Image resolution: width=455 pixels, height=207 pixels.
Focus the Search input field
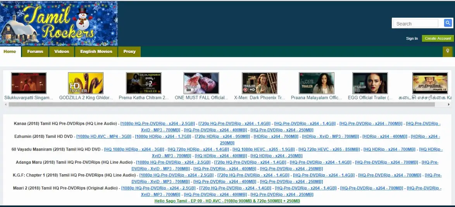click(x=416, y=24)
